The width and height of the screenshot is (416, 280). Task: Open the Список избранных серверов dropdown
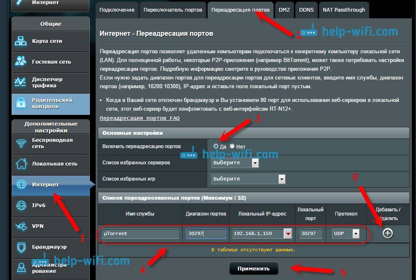235,163
